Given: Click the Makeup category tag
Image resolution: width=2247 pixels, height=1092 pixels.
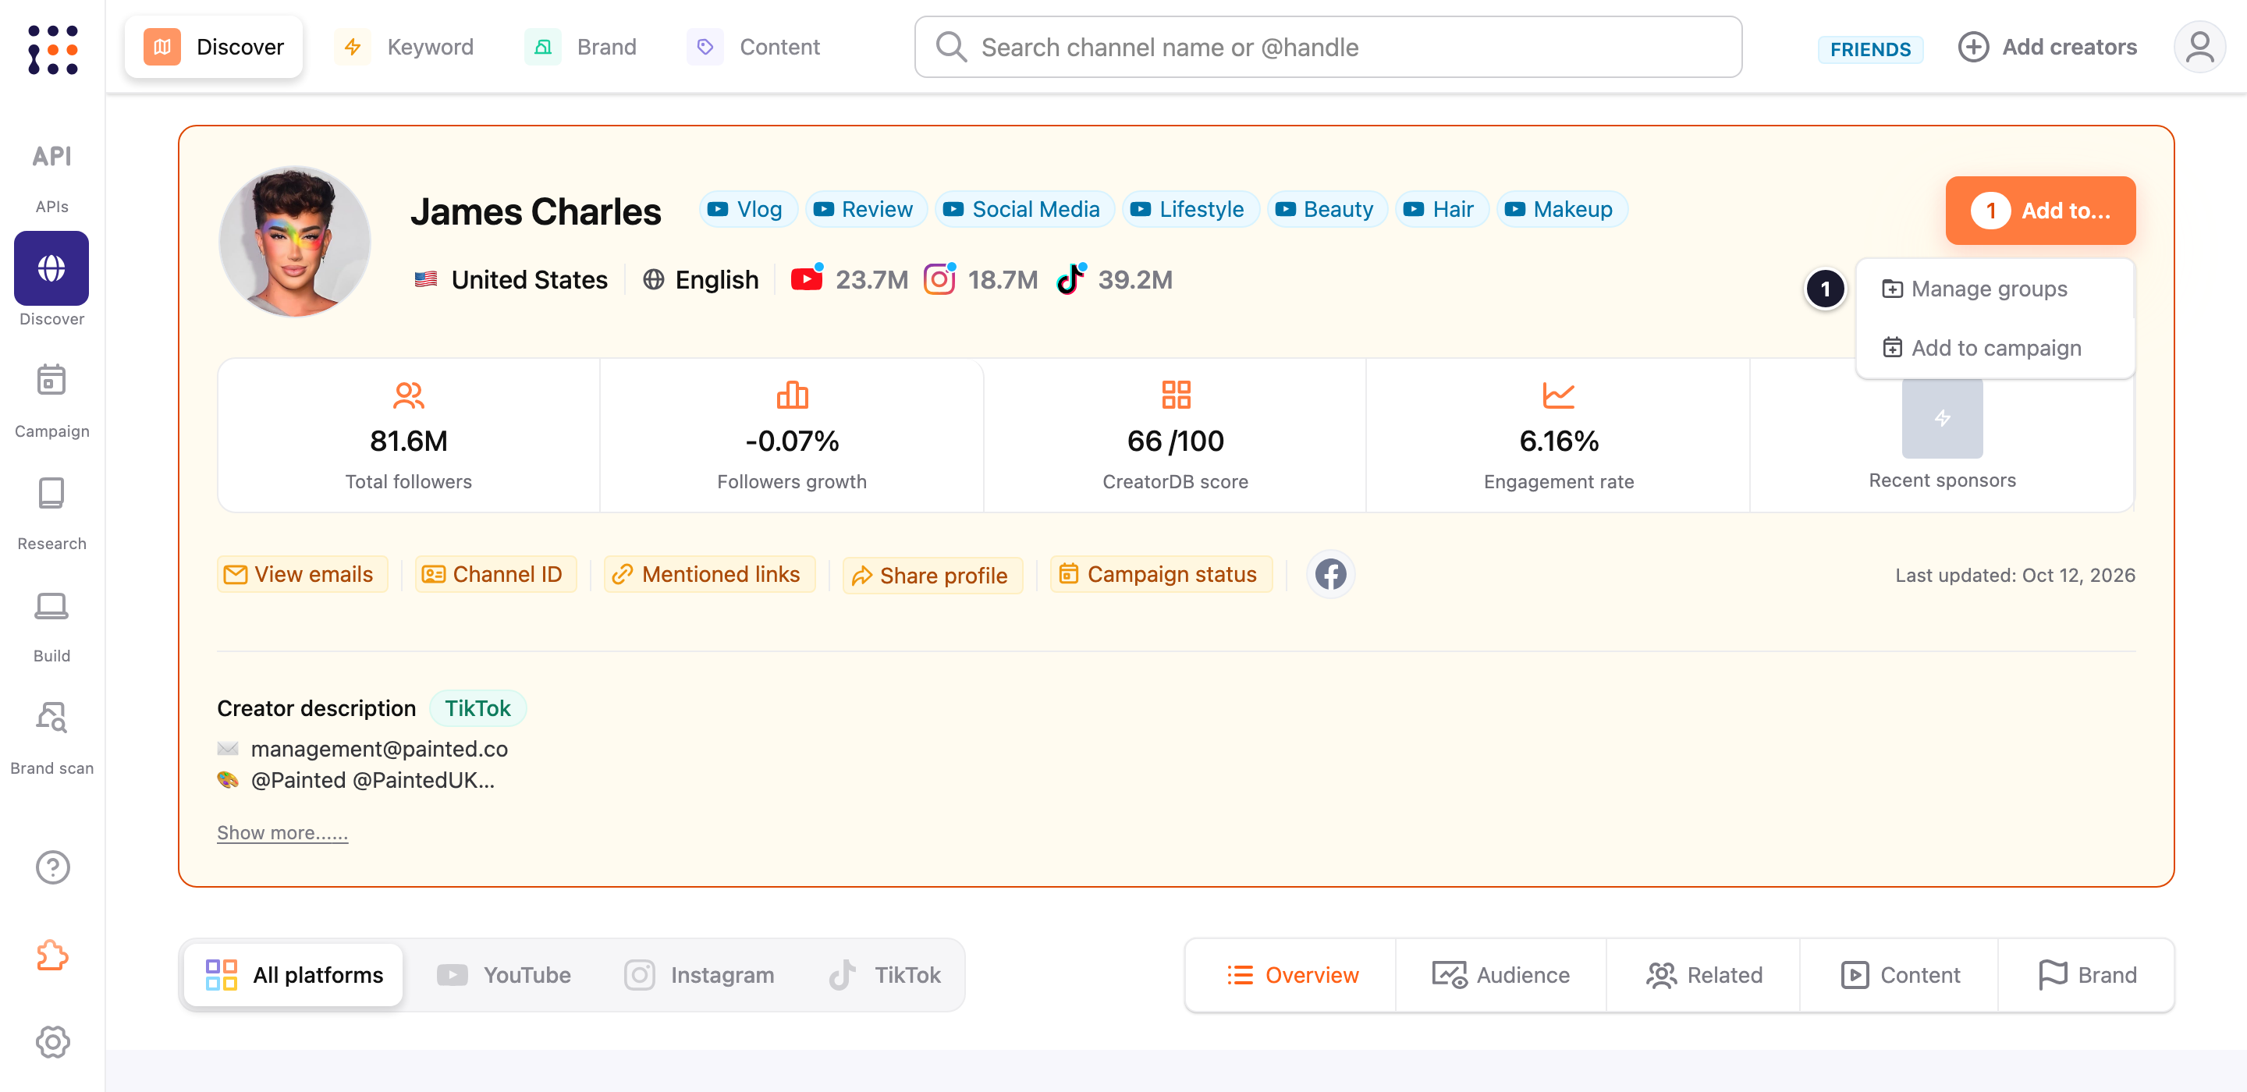Looking at the screenshot, I should click(1562, 209).
